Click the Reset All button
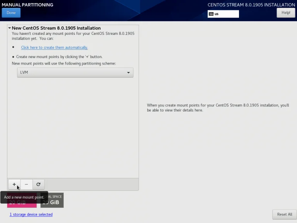The width and height of the screenshot is (297, 223). [285, 214]
